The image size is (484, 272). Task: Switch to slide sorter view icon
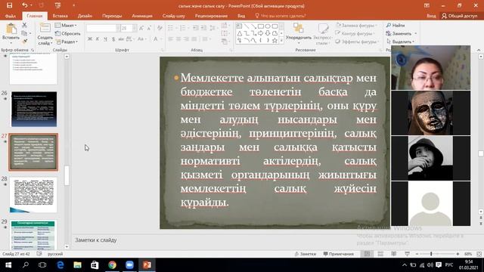tap(380, 254)
